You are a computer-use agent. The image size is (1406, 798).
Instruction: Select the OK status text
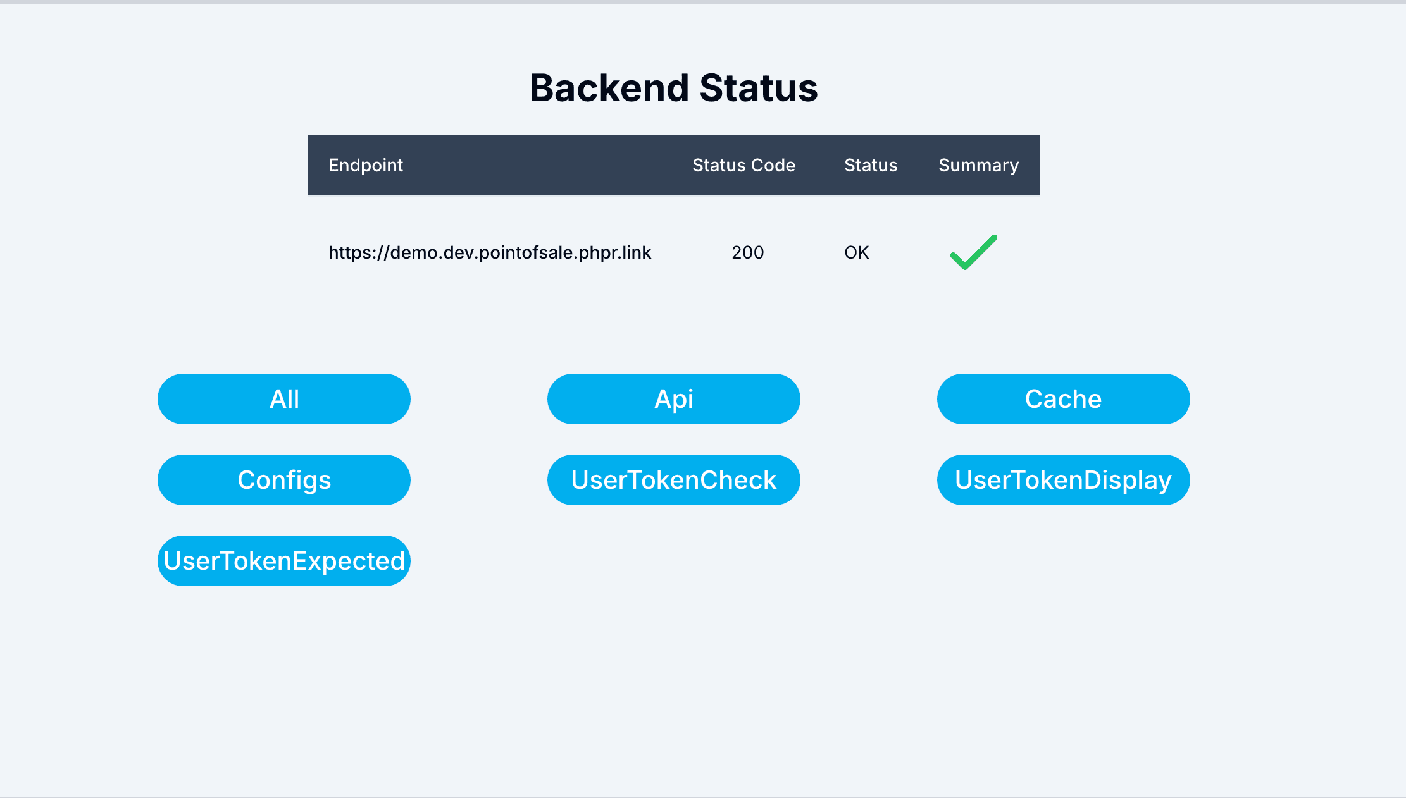click(856, 252)
